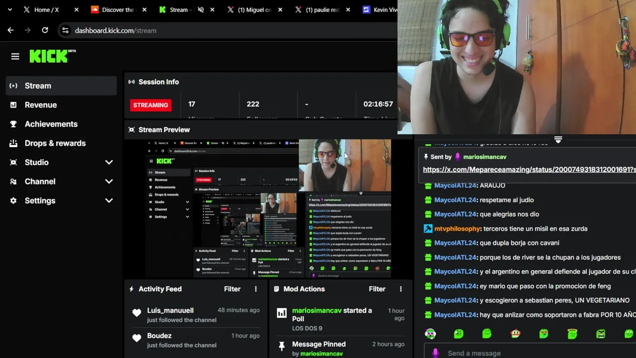Expand the Channel menu chevron

pos(109,181)
